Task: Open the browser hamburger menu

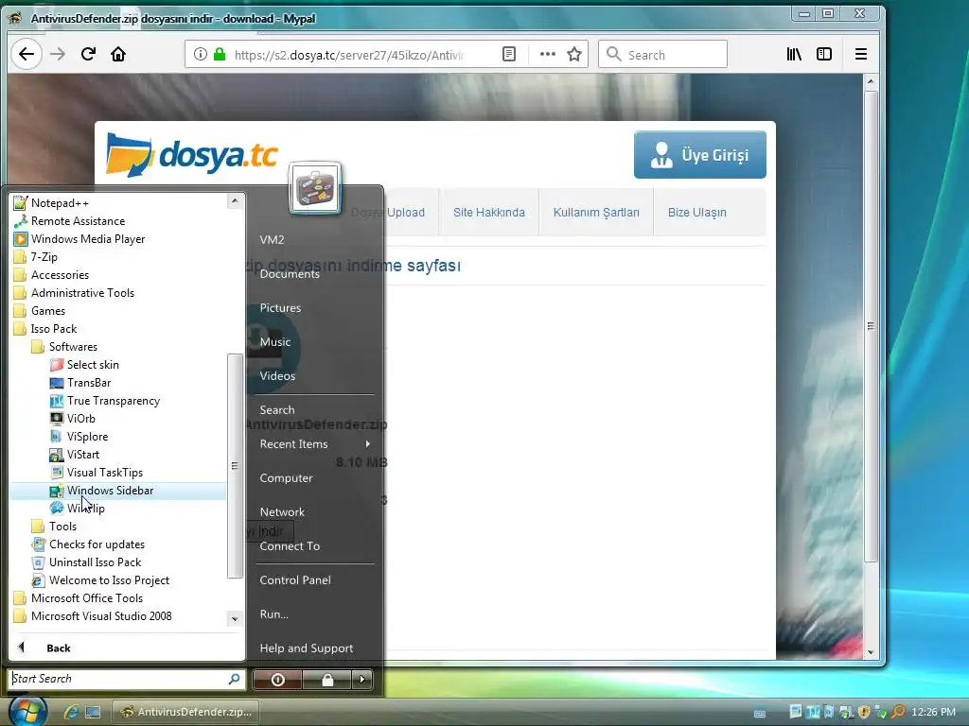Action: 861,54
